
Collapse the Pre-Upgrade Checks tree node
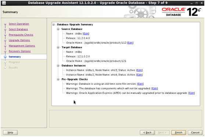click(x=58, y=79)
